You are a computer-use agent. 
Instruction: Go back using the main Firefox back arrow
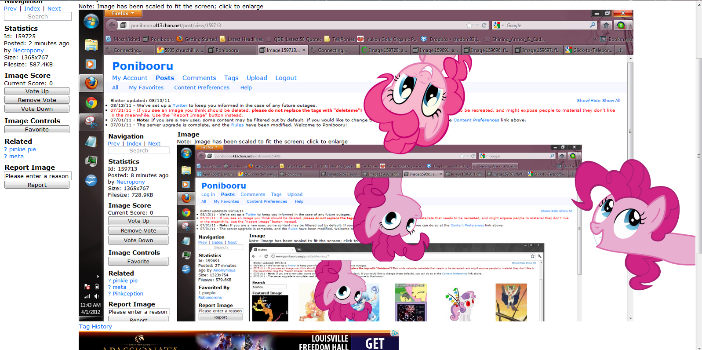tap(112, 25)
